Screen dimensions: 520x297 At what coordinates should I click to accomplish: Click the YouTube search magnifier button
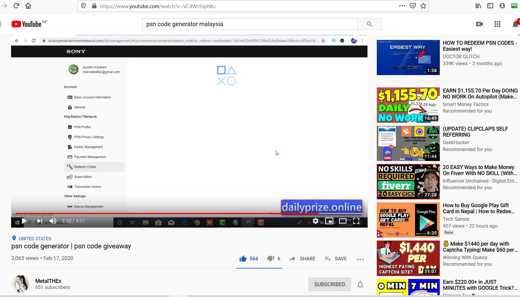pyautogui.click(x=370, y=24)
